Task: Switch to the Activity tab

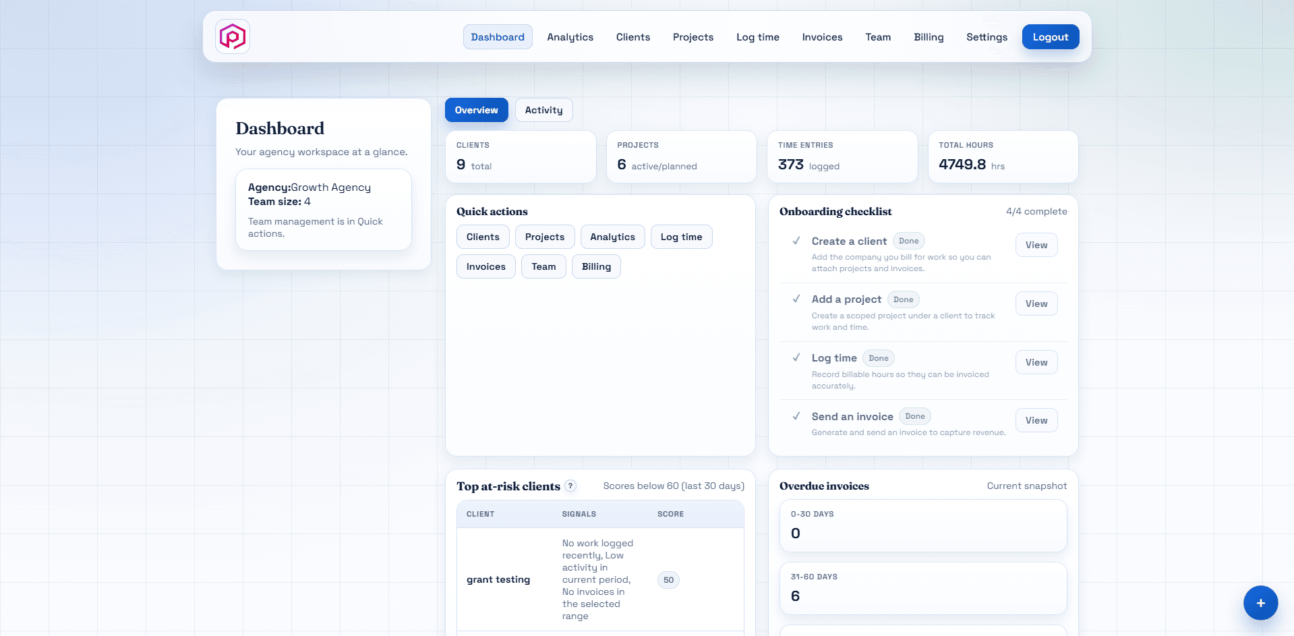Action: point(543,109)
